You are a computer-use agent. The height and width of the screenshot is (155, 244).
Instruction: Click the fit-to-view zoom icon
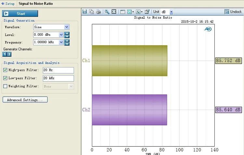(x=114, y=11)
